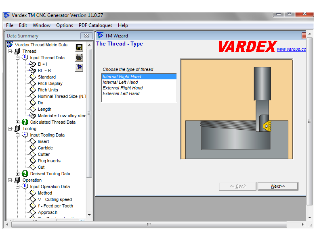The height and width of the screenshot is (232, 317).
Task: Collapse the Input Tooling Data node
Action: (x=18, y=135)
